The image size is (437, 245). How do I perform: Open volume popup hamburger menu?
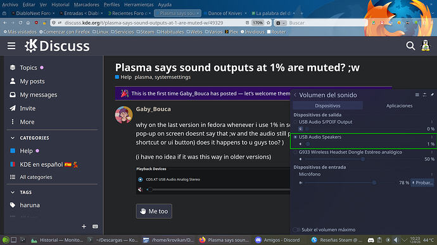coord(417,95)
